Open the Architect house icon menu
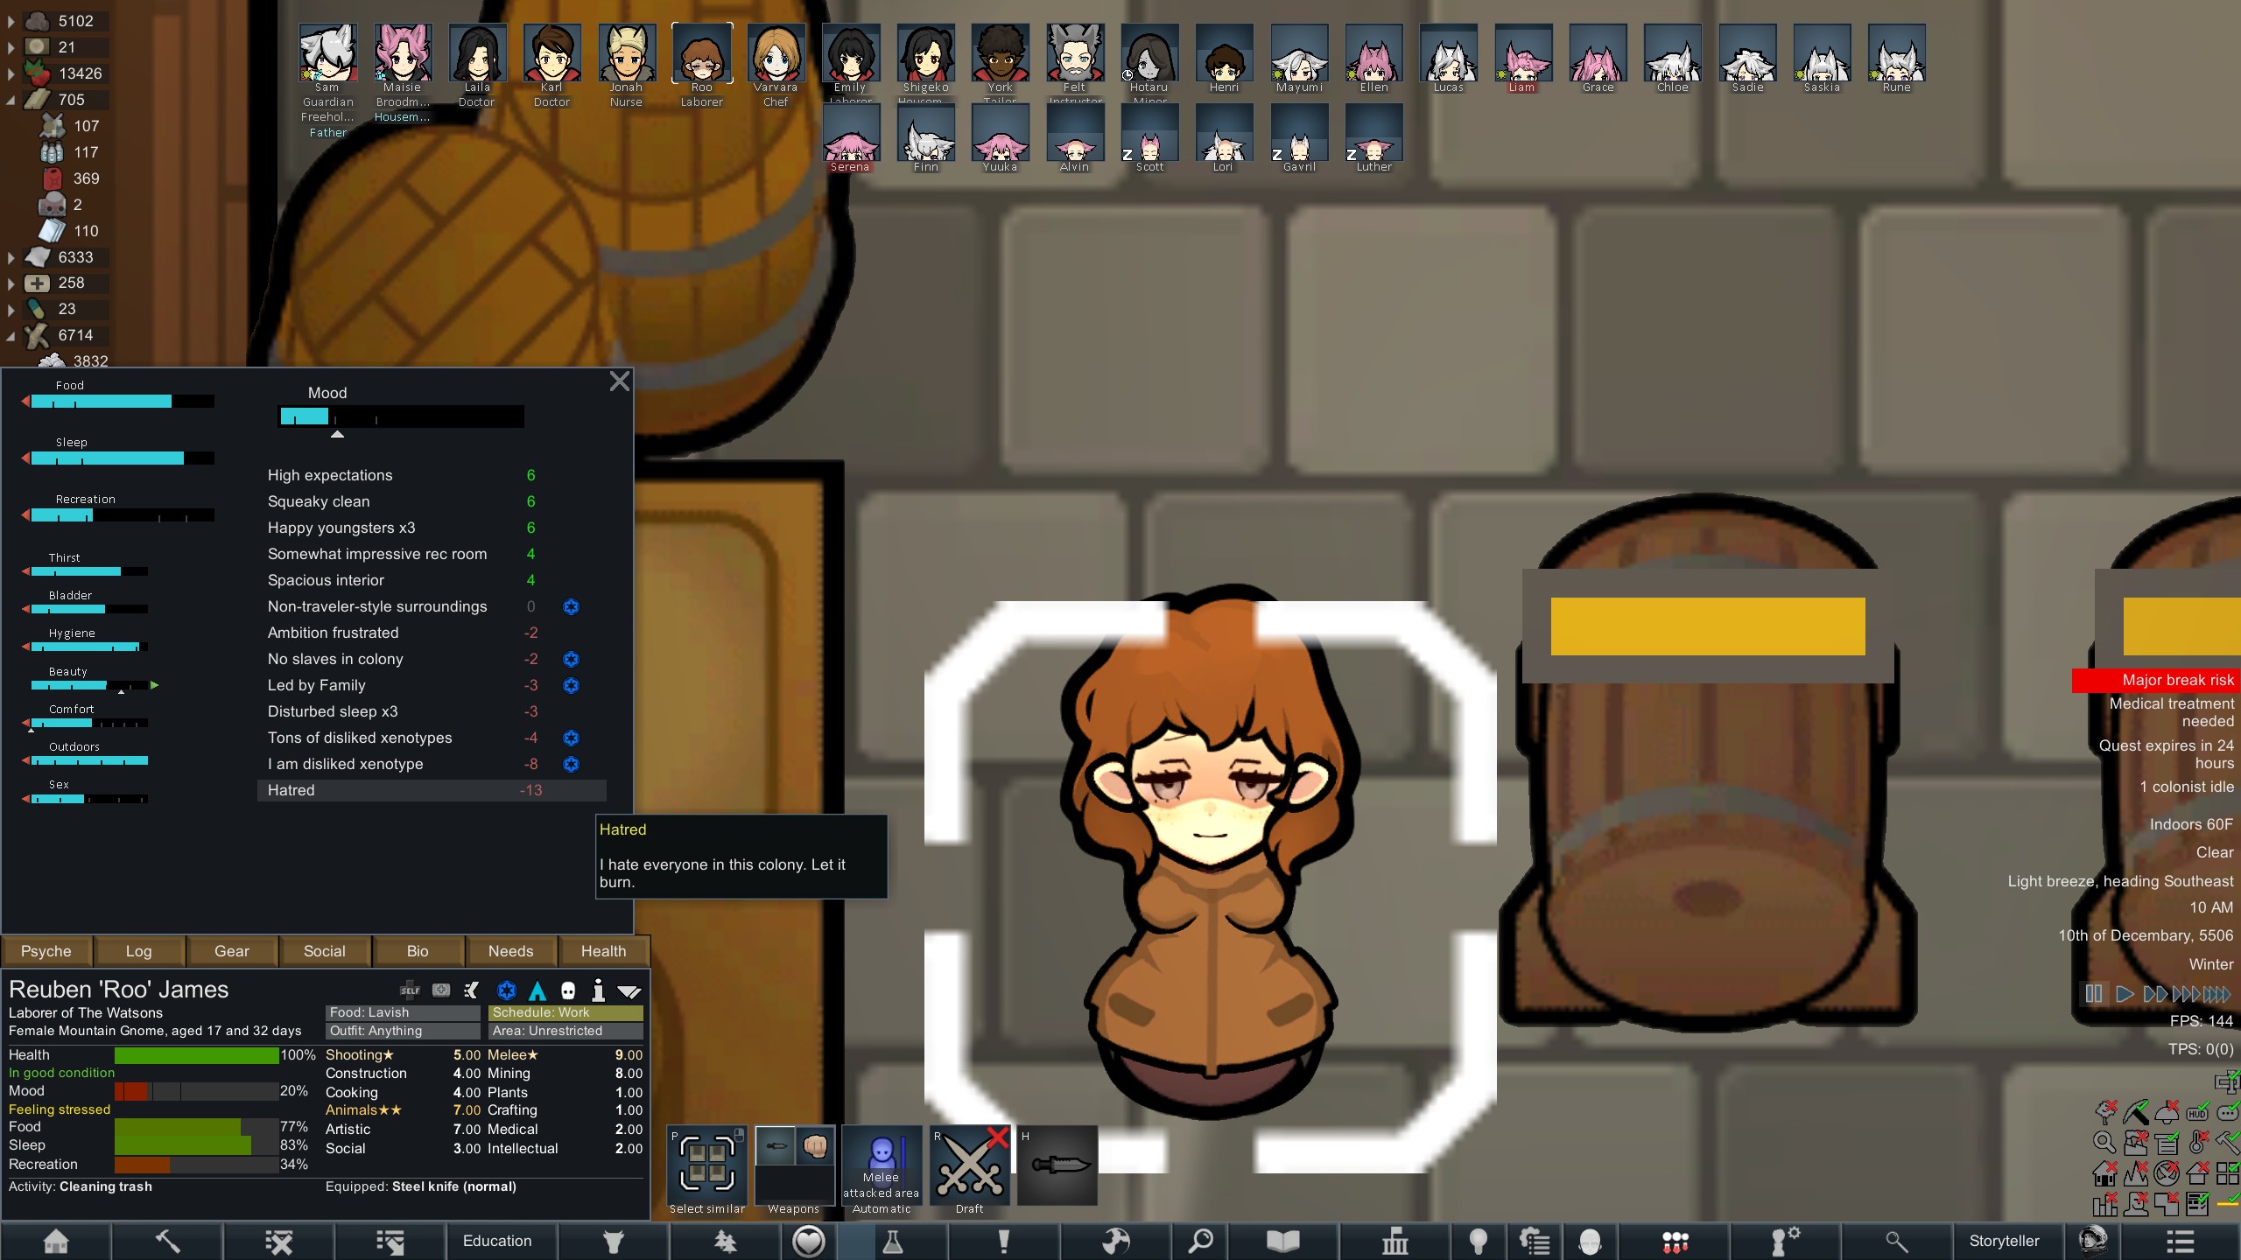The width and height of the screenshot is (2241, 1260). (x=56, y=1241)
